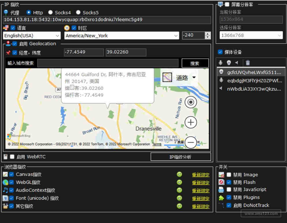The height and width of the screenshot is (223, 287).
Task: Click the microphone icon in media toolbar
Action: [221, 63]
